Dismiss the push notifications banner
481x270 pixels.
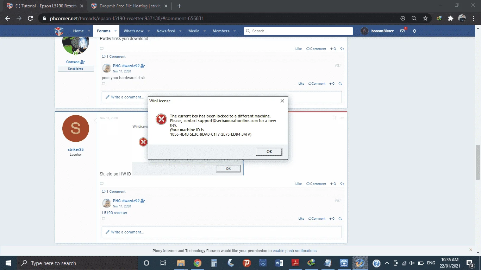coord(471,250)
